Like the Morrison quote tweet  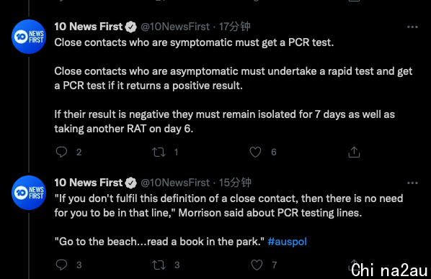[257, 265]
